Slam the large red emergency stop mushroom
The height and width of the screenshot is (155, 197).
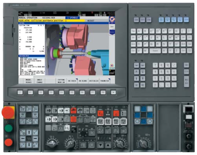[x=8, y=112]
